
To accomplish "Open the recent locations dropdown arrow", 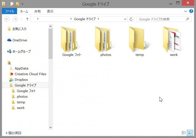I will click(x=22, y=19).
